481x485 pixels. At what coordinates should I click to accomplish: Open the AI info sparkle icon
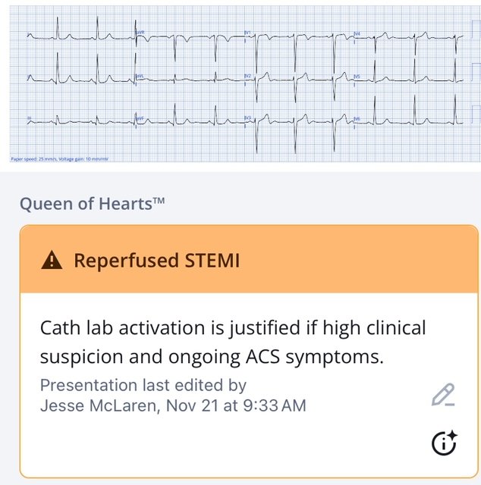[x=445, y=443]
